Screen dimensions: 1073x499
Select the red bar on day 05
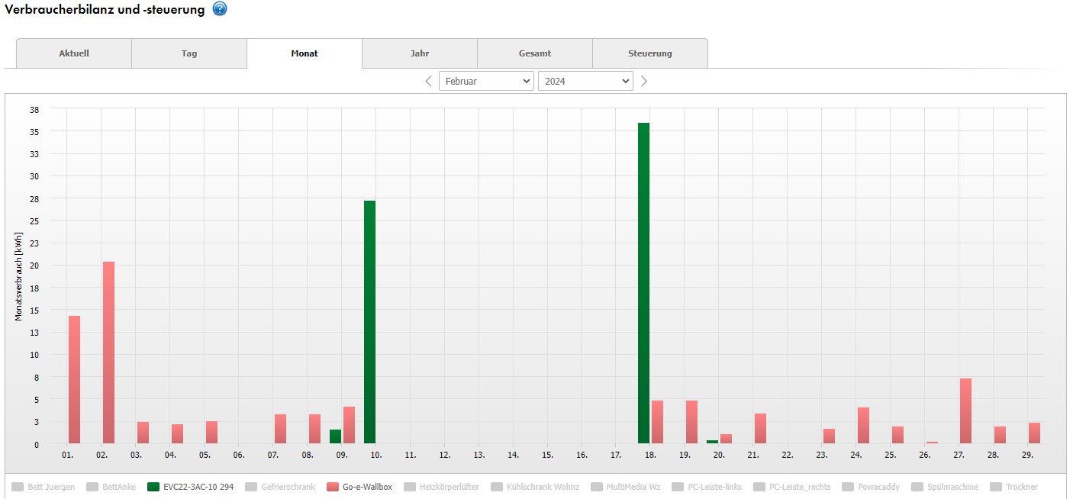(x=211, y=433)
